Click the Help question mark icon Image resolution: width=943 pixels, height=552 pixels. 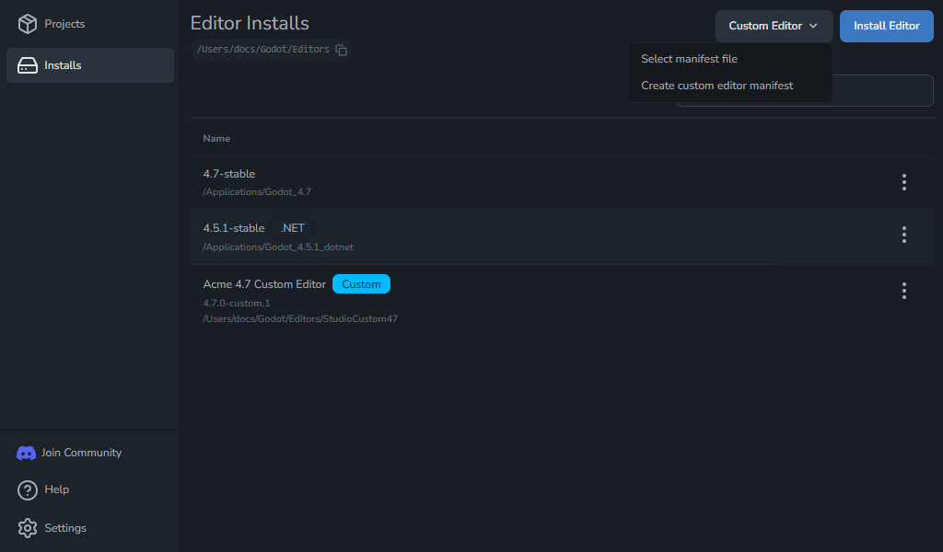click(27, 490)
